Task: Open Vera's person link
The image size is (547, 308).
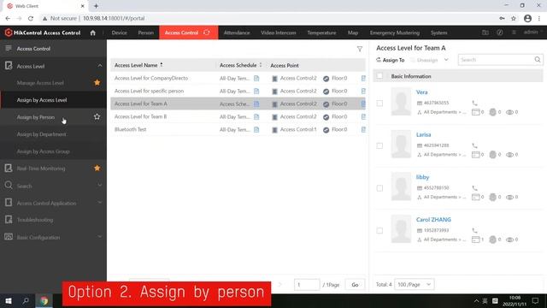Action: coord(421,92)
